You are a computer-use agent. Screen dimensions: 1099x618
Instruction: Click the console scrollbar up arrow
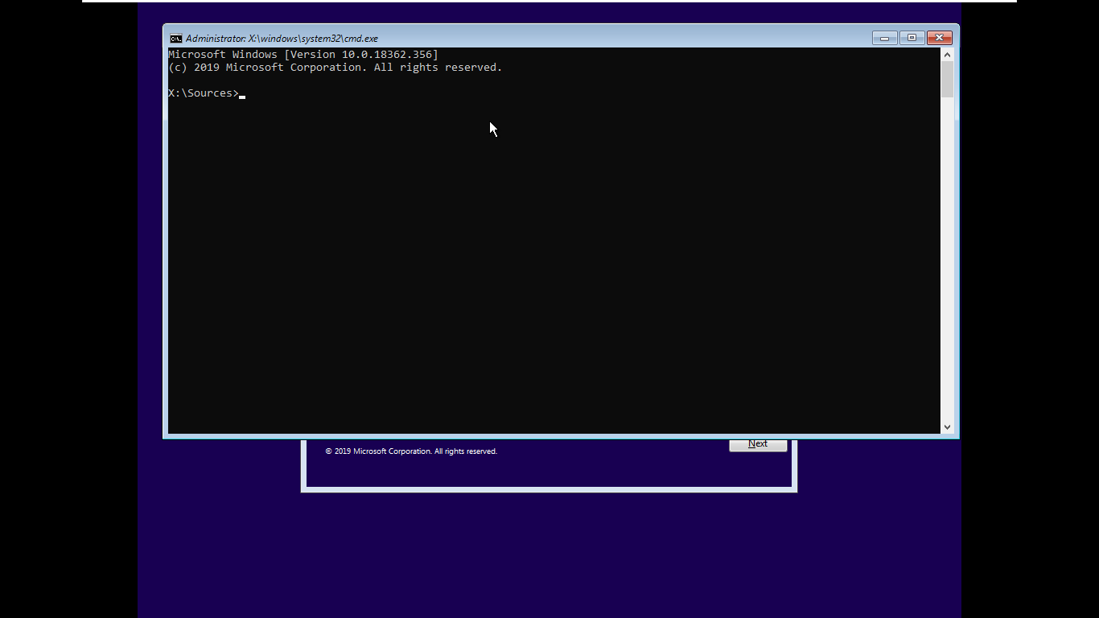[x=947, y=55]
